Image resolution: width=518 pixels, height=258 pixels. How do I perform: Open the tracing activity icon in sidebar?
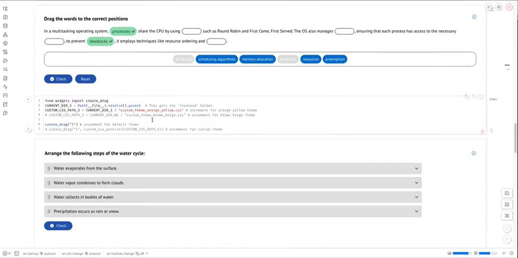pos(5,87)
